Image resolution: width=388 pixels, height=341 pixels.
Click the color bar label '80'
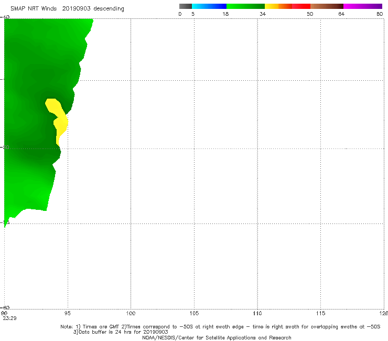[380, 14]
